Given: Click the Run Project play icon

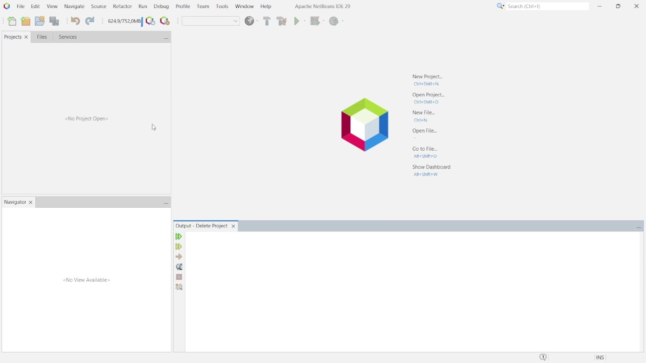Looking at the screenshot, I should point(297,21).
